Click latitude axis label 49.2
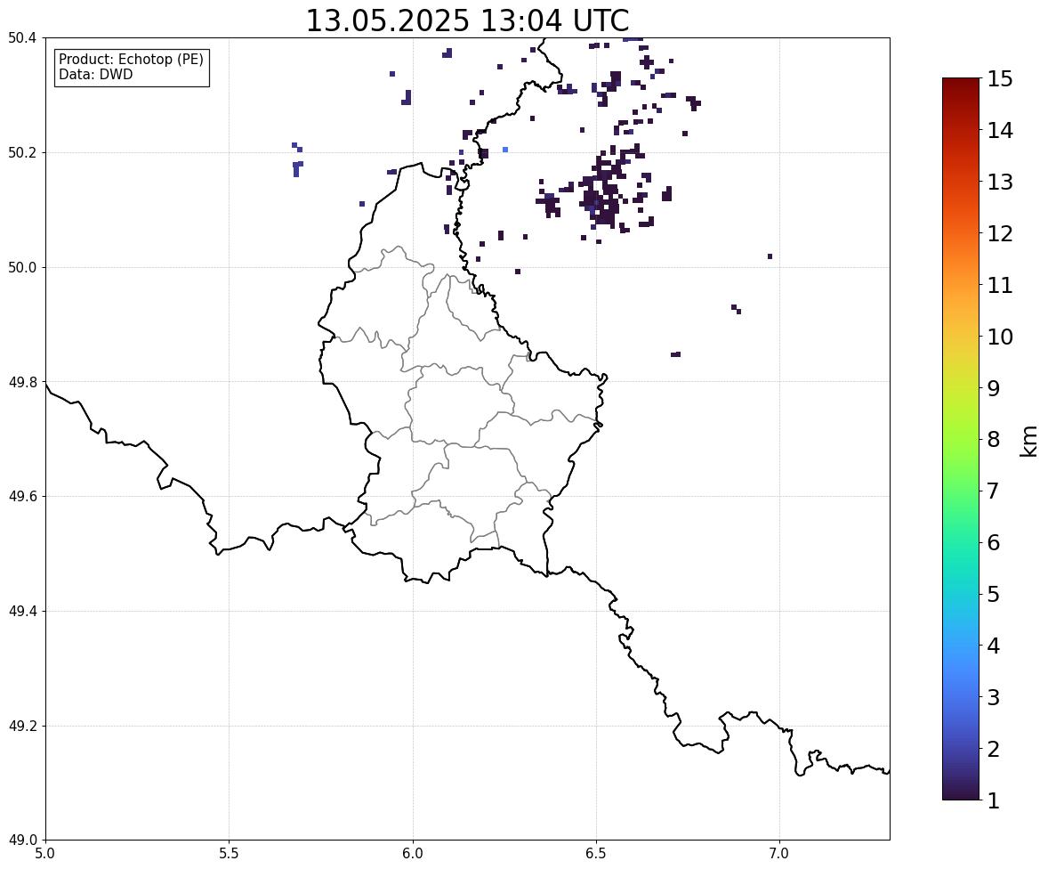 [x=21, y=726]
